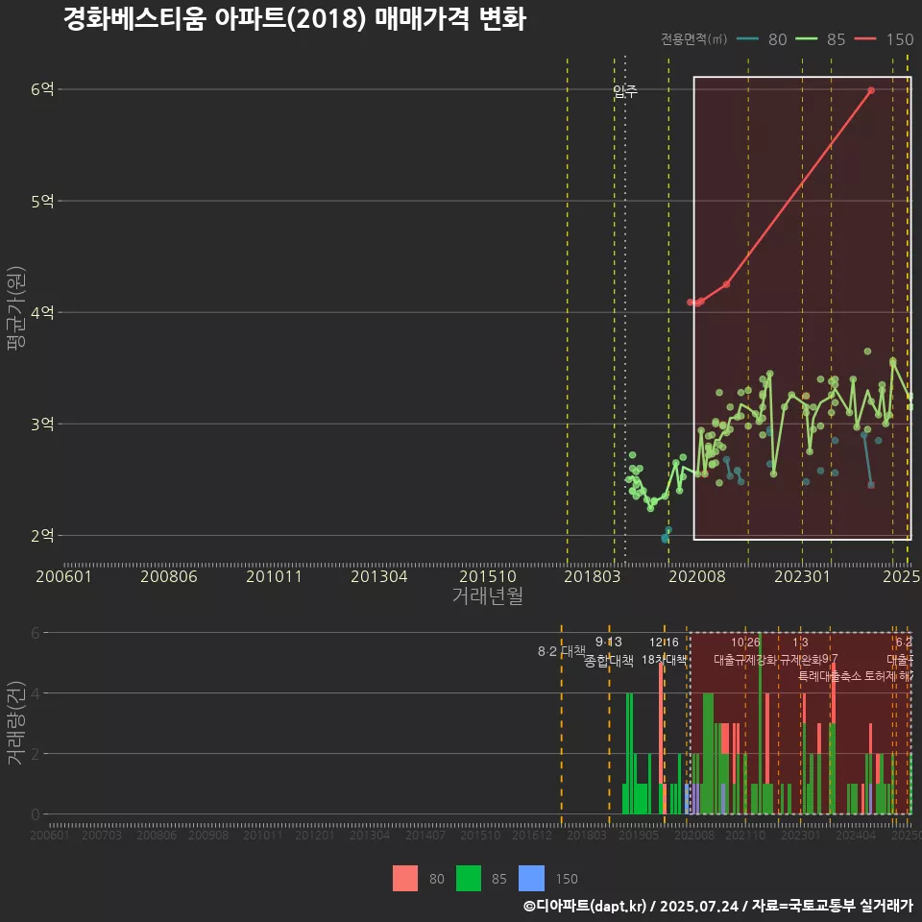Click the '150' label in bottom legend

click(x=567, y=879)
